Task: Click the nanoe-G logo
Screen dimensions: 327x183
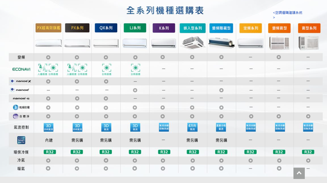Action: tap(21, 99)
